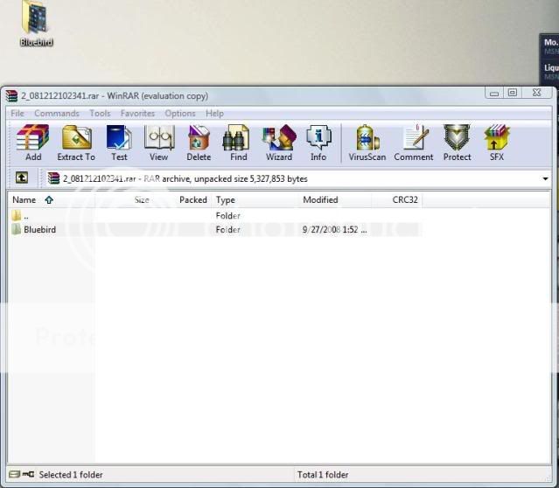The width and height of the screenshot is (559, 488).
Task: Sort by the Type column header
Action: tap(255, 199)
